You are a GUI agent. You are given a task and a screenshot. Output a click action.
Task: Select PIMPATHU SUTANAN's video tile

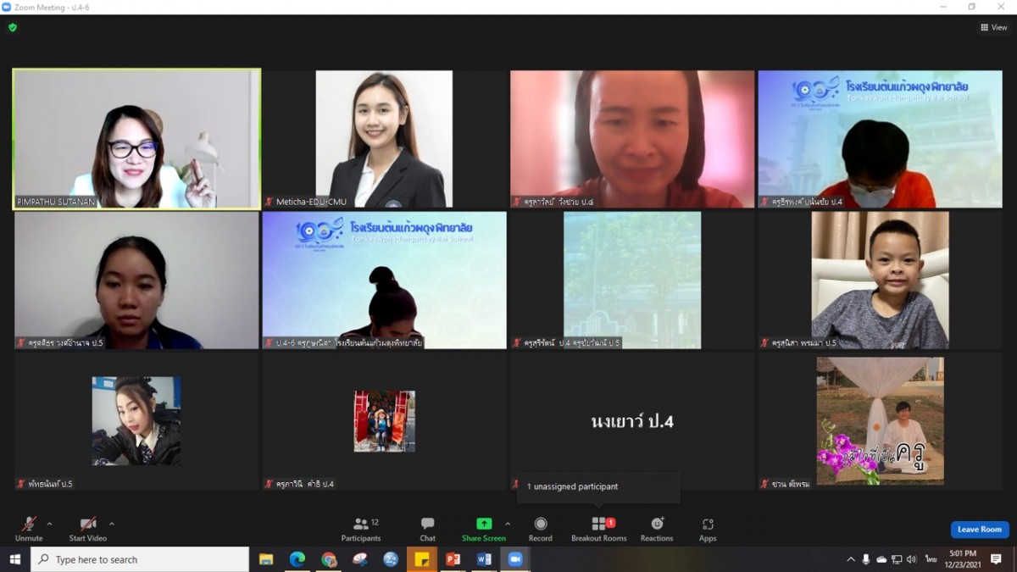coord(136,139)
